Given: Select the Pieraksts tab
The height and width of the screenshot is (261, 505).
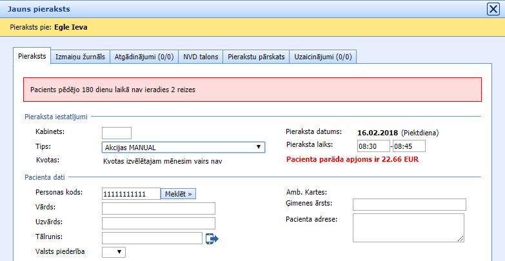Looking at the screenshot, I should (x=32, y=57).
